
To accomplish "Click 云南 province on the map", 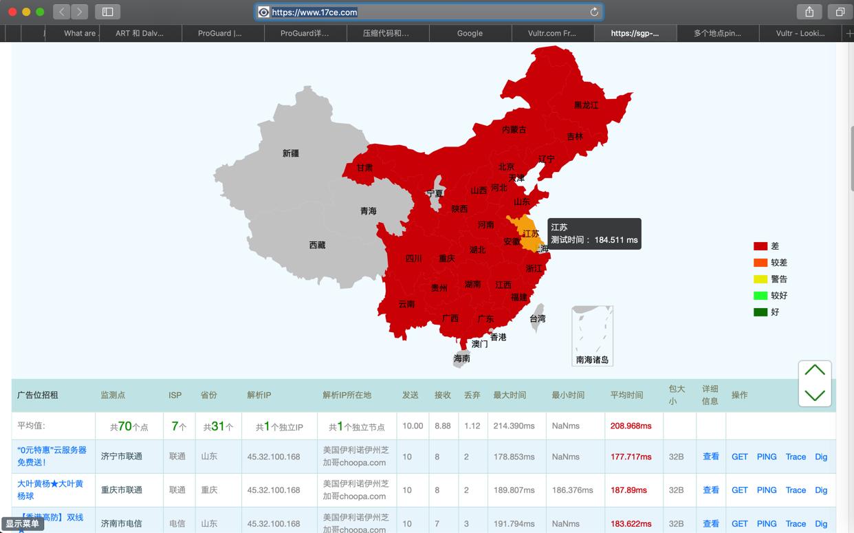I will [x=406, y=304].
